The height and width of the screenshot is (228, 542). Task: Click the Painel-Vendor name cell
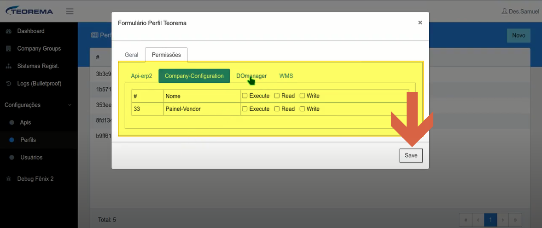tap(202, 109)
